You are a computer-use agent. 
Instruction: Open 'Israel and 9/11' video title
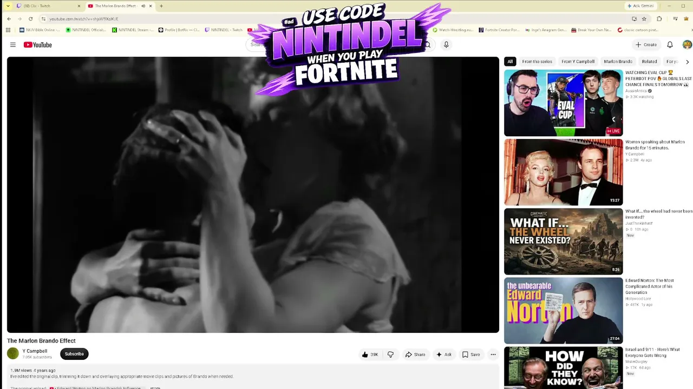tap(652, 352)
